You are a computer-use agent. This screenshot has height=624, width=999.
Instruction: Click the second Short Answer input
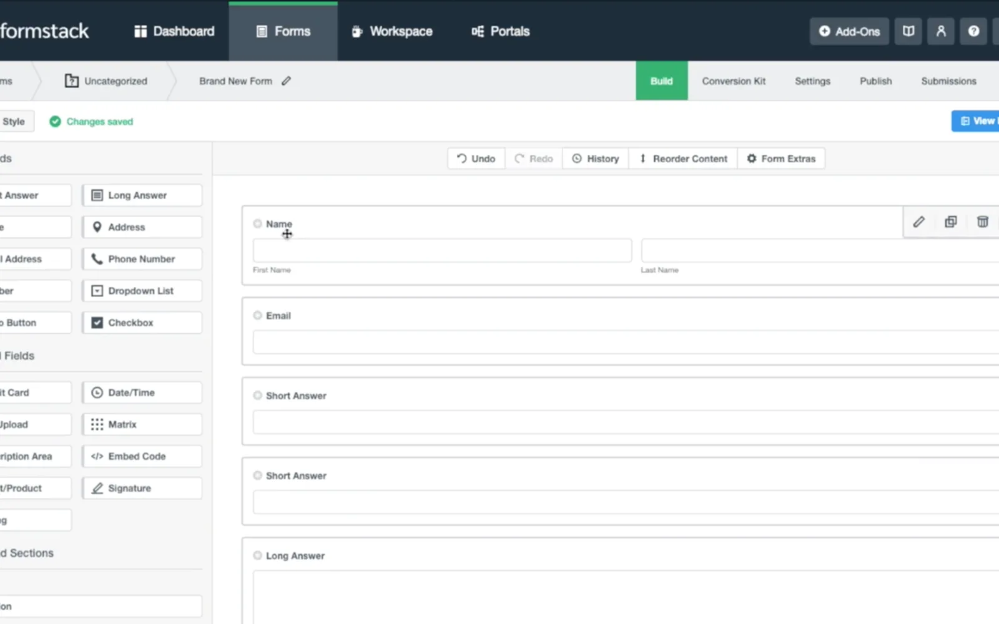[626, 502]
